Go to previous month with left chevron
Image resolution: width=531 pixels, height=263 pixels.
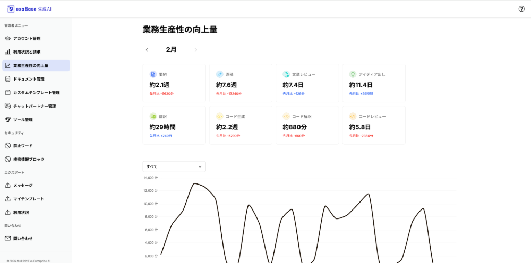pyautogui.click(x=147, y=50)
